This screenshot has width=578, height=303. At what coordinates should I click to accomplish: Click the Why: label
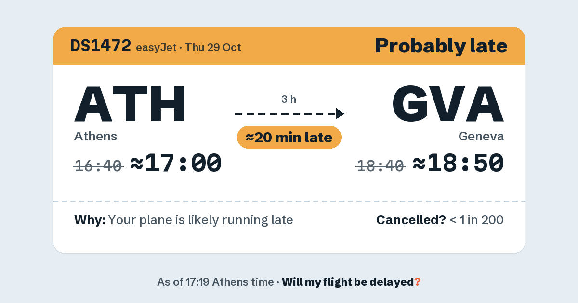click(x=90, y=220)
